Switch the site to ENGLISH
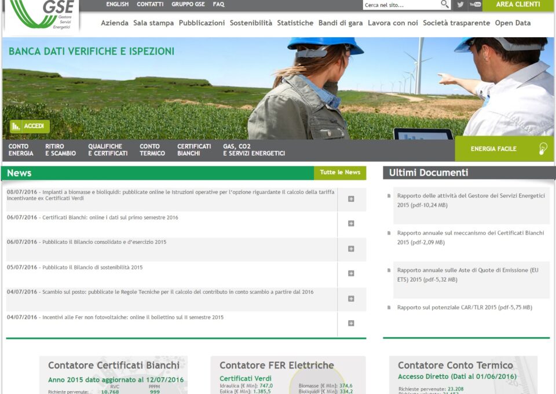556x394 pixels. click(118, 4)
